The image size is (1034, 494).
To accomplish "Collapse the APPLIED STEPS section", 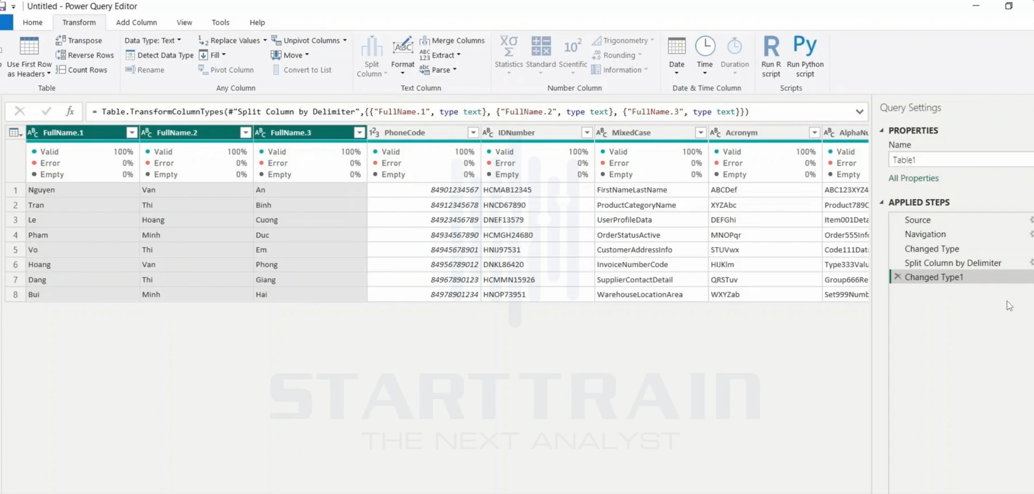I will pos(882,203).
